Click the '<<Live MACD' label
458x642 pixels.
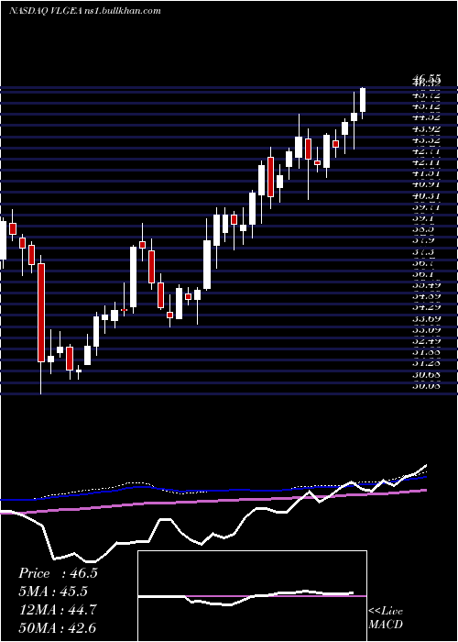pyautogui.click(x=386, y=617)
